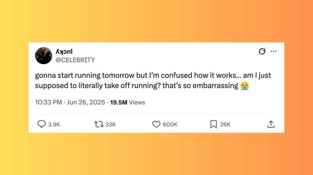Image resolution: width=313 pixels, height=175 pixels.
Task: Click the reply speech bubble icon
Action: tap(42, 124)
